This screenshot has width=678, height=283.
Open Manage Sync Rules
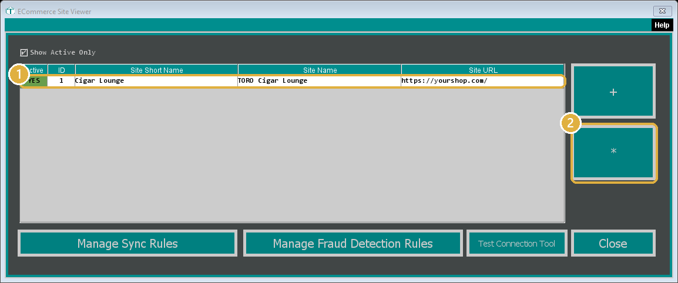tap(127, 243)
